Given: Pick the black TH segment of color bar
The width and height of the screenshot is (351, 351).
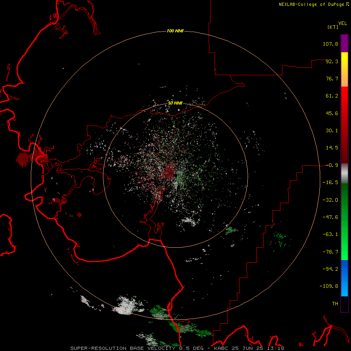Looking at the screenshot, I should click(x=344, y=304).
